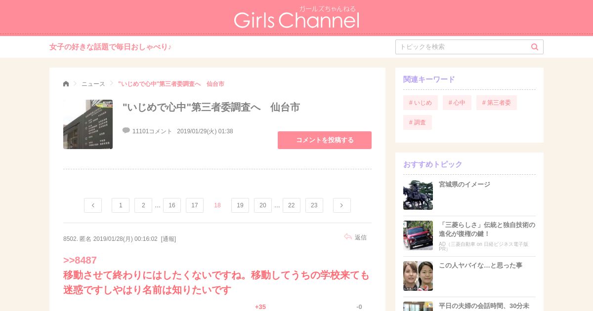Click the ガールズちゃんねる kana text in header

[327, 8]
